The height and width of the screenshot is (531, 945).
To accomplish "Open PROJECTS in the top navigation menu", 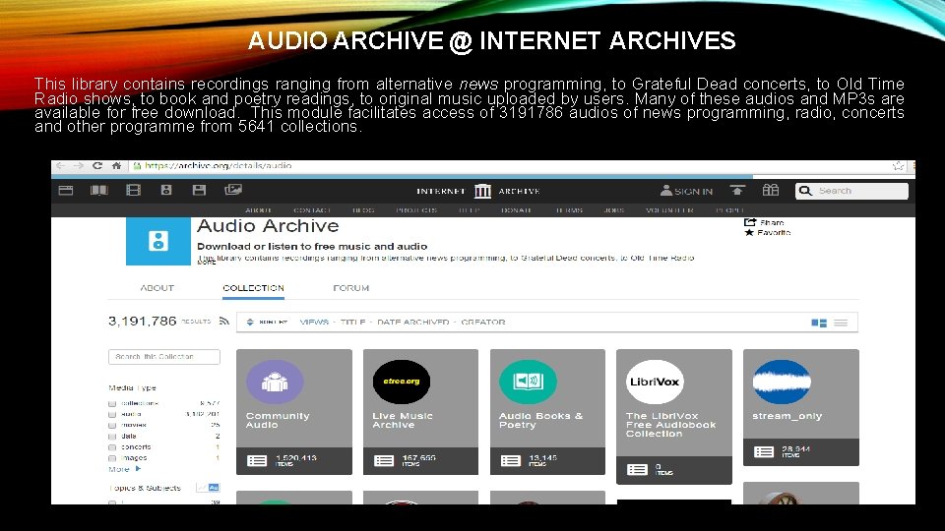I will click(416, 210).
